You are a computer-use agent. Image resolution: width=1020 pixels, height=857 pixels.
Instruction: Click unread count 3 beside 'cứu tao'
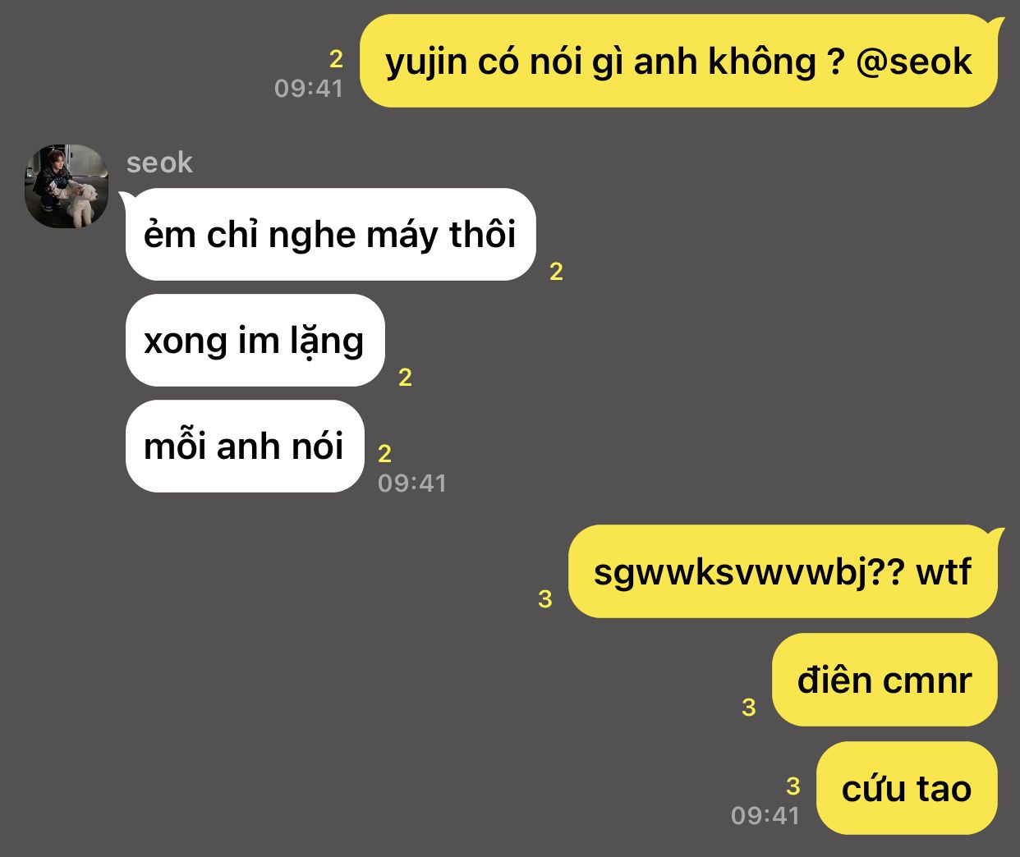pyautogui.click(x=793, y=786)
